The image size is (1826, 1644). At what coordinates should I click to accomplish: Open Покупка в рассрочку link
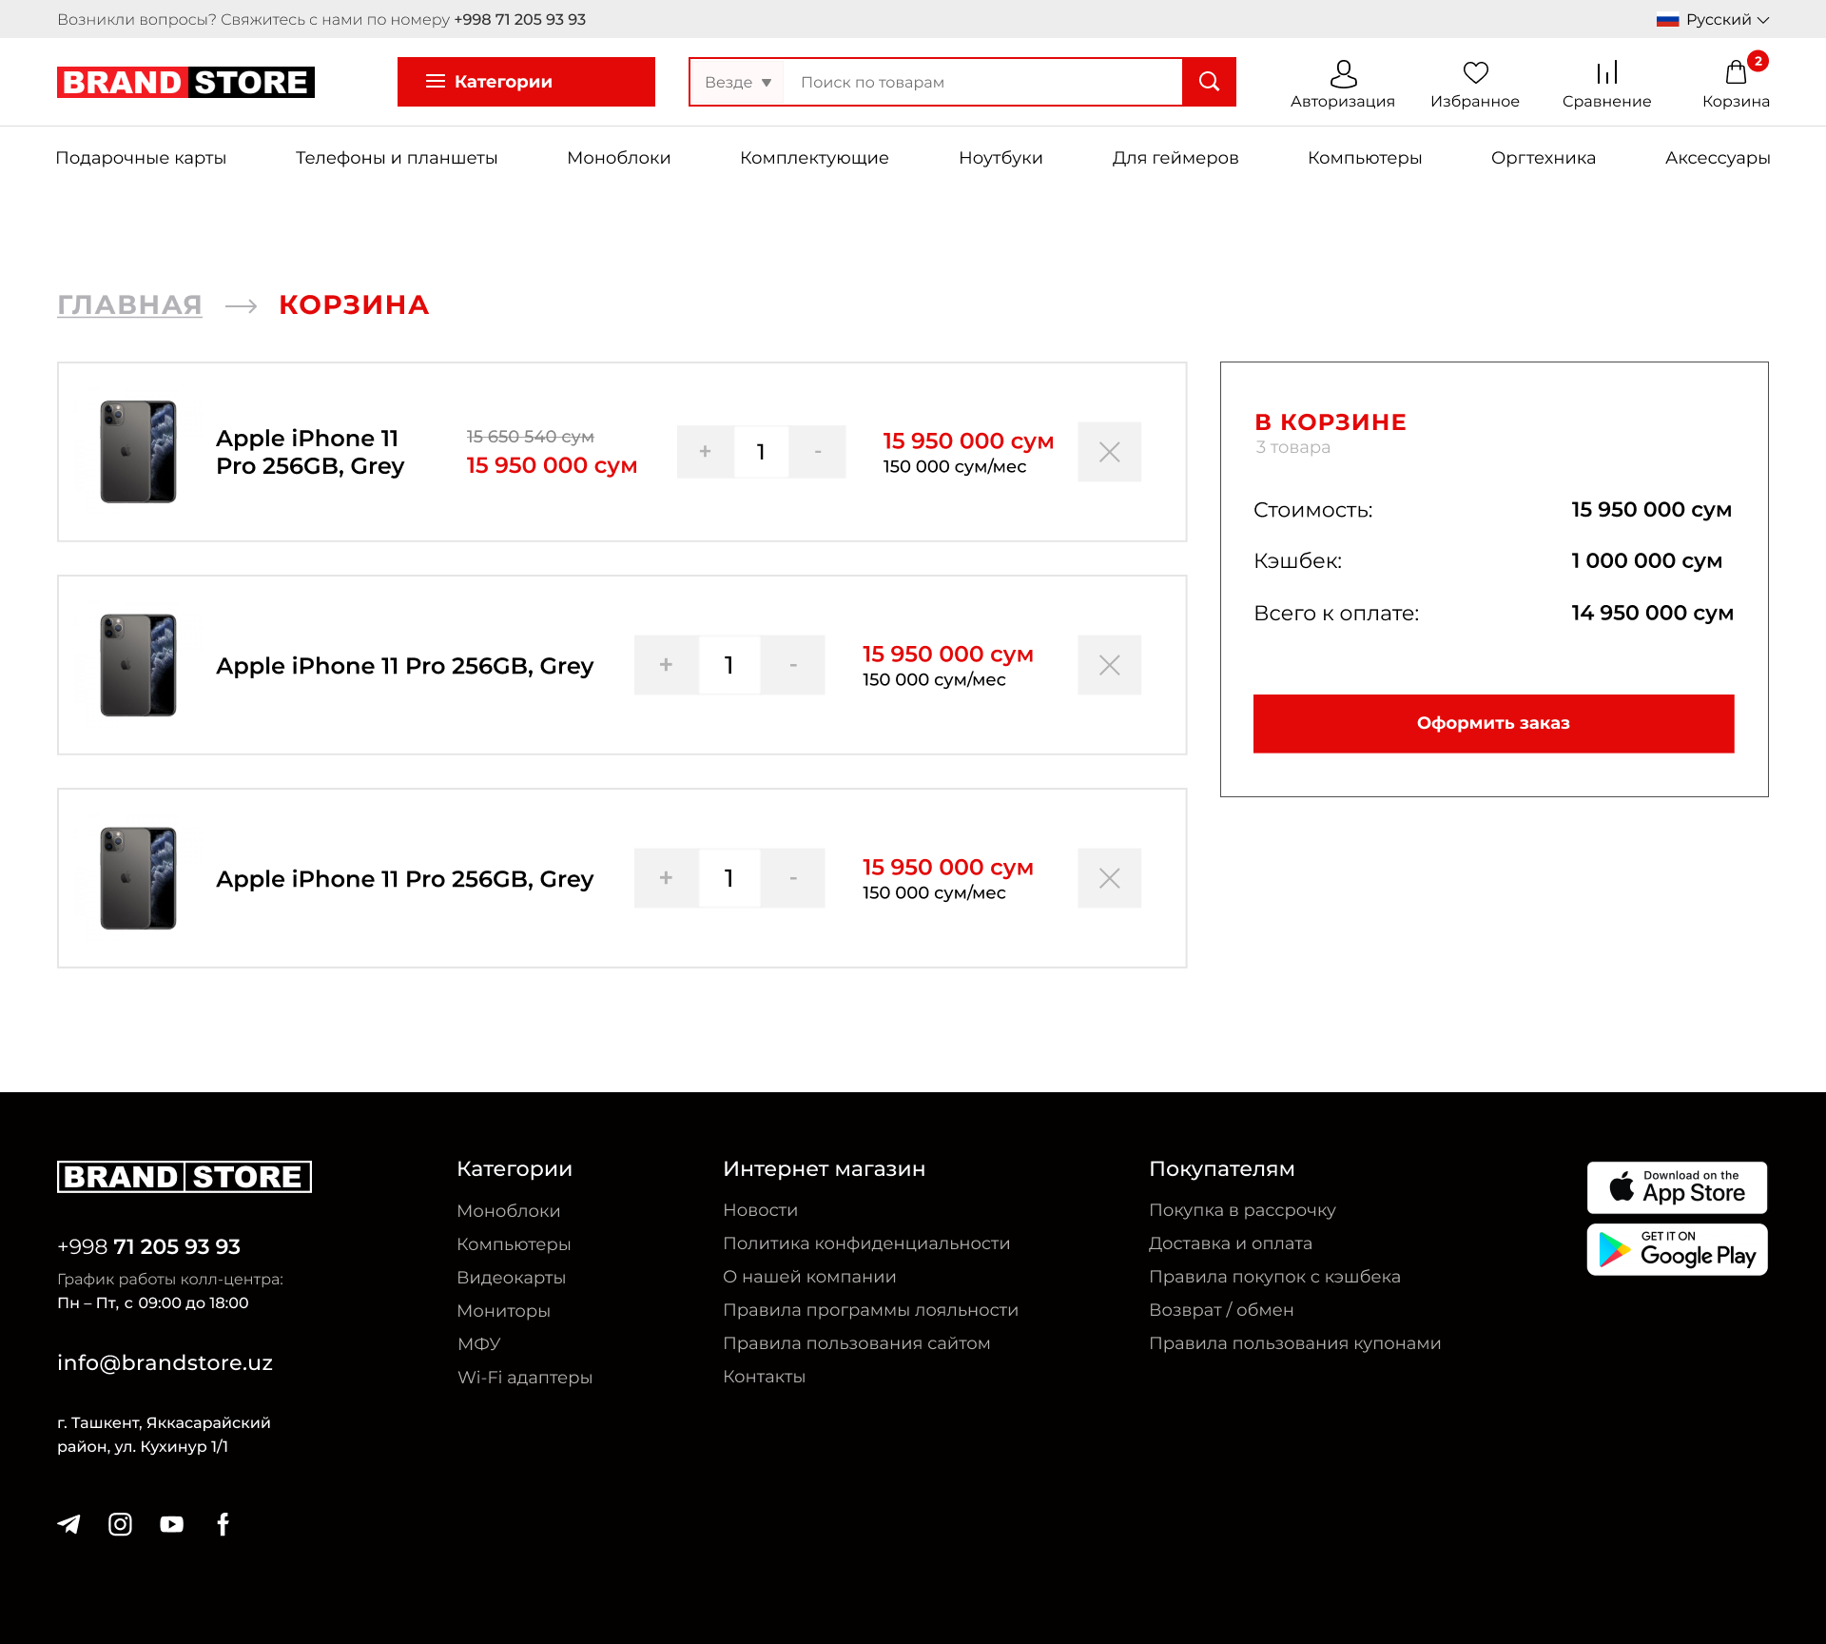(x=1242, y=1209)
